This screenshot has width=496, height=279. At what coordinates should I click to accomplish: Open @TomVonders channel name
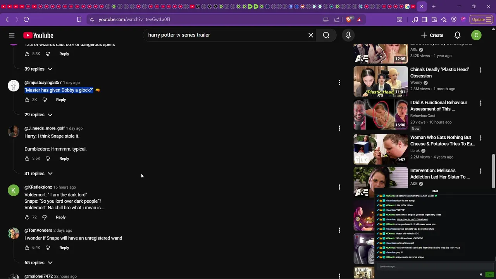(38, 231)
